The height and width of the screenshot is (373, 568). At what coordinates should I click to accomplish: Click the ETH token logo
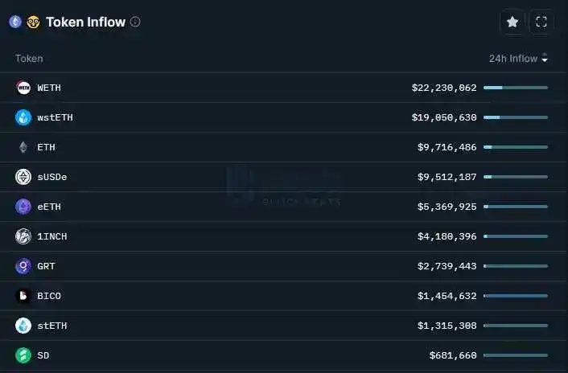[x=23, y=147]
